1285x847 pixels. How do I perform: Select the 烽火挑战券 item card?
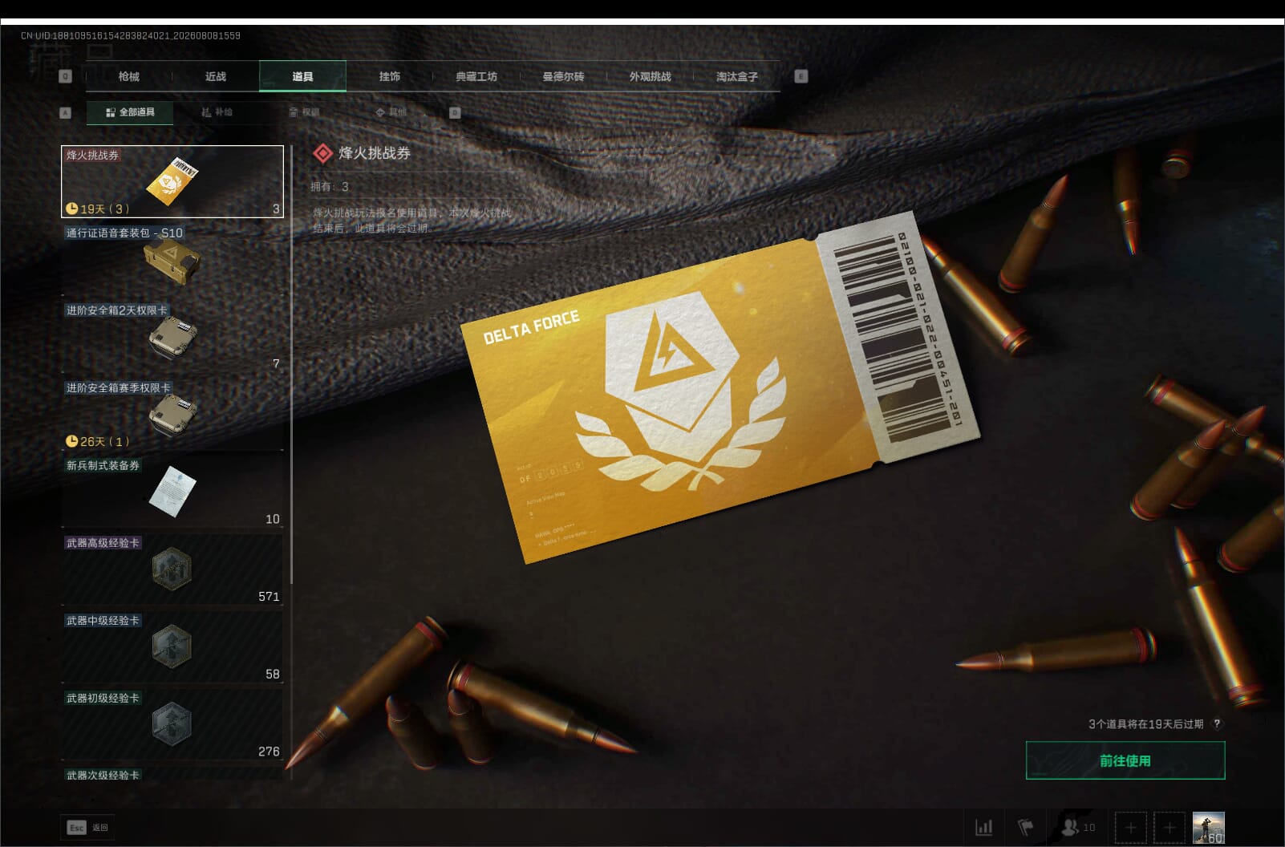pyautogui.click(x=172, y=181)
